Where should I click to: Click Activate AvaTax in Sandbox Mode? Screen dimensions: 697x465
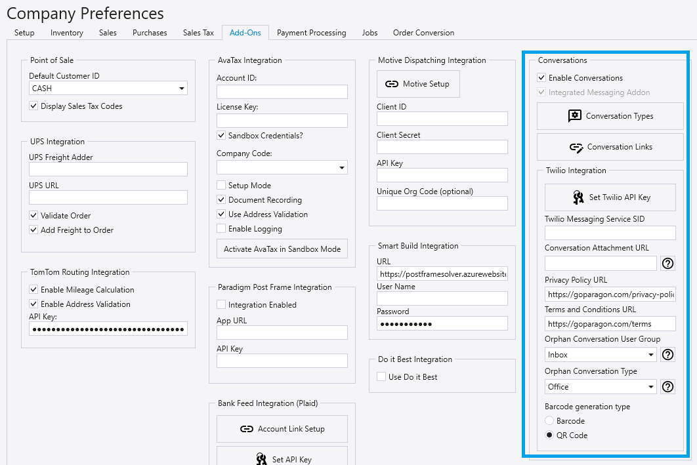282,249
